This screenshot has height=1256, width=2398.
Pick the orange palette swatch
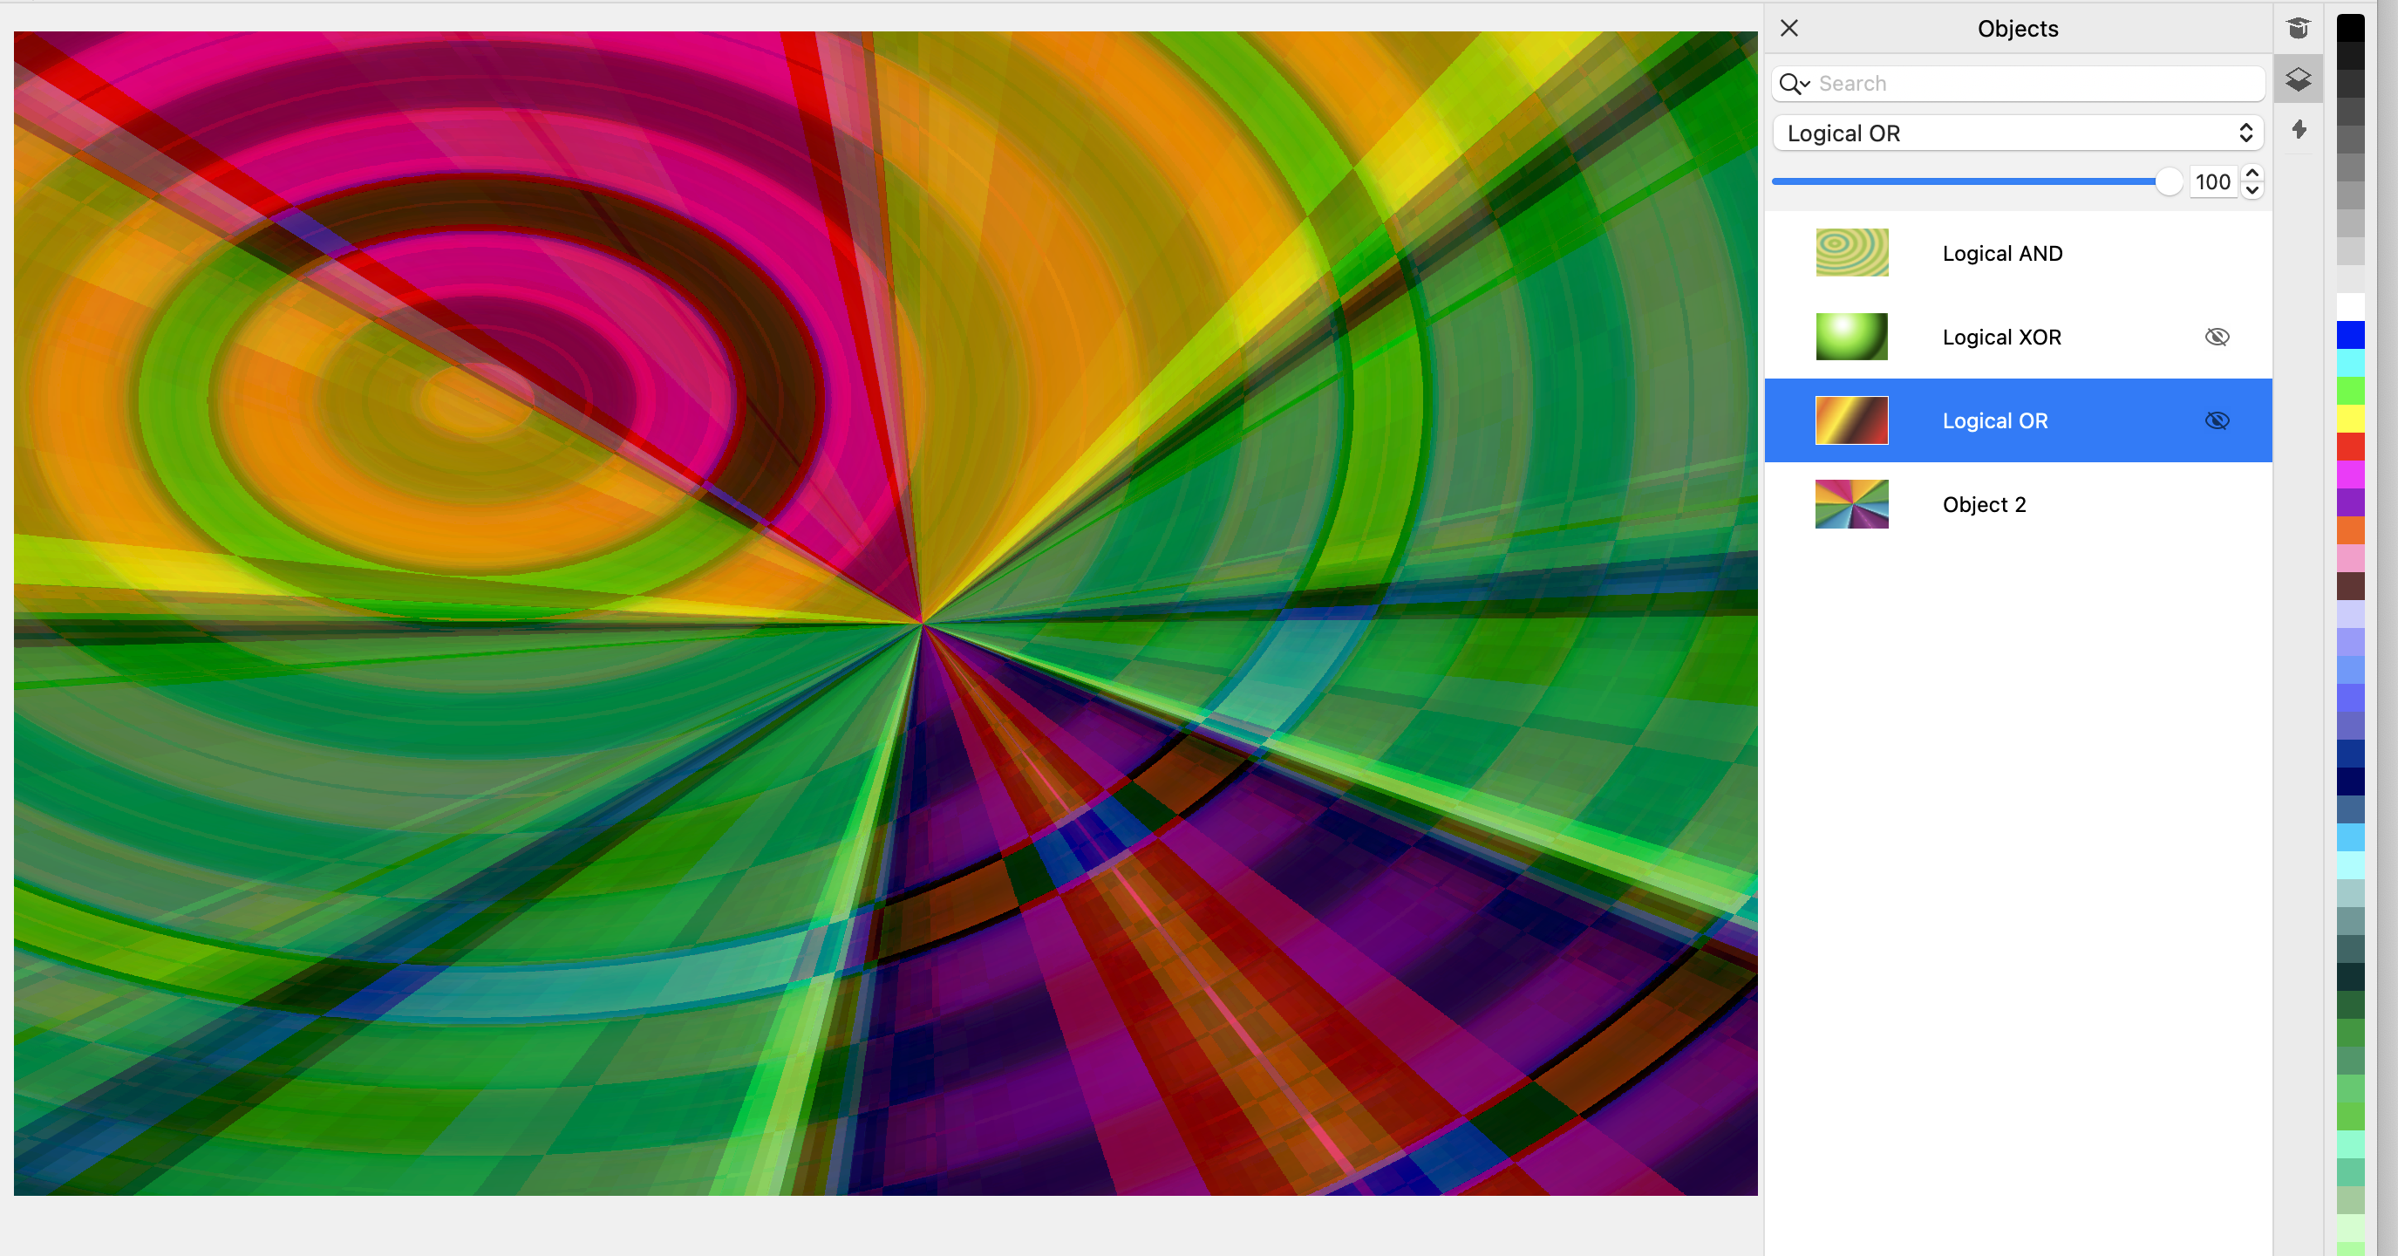tap(2349, 530)
